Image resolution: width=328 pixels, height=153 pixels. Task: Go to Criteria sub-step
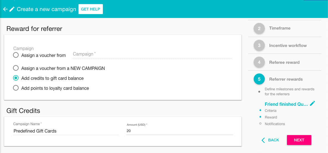[271, 110]
